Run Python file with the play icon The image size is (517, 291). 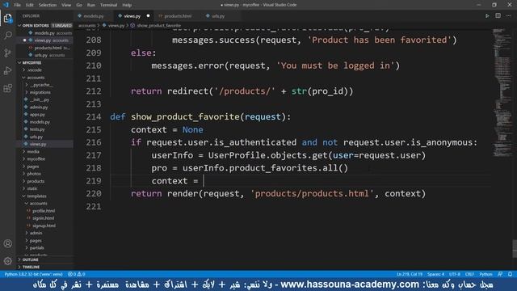(487, 16)
